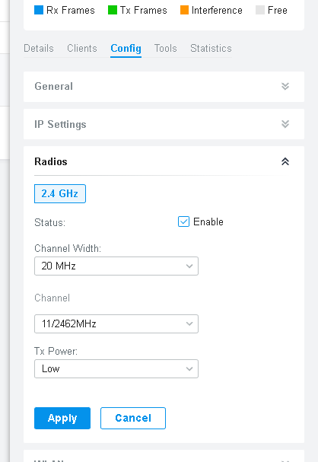Image resolution: width=318 pixels, height=462 pixels.
Task: Click the General section header
Action: (x=164, y=87)
